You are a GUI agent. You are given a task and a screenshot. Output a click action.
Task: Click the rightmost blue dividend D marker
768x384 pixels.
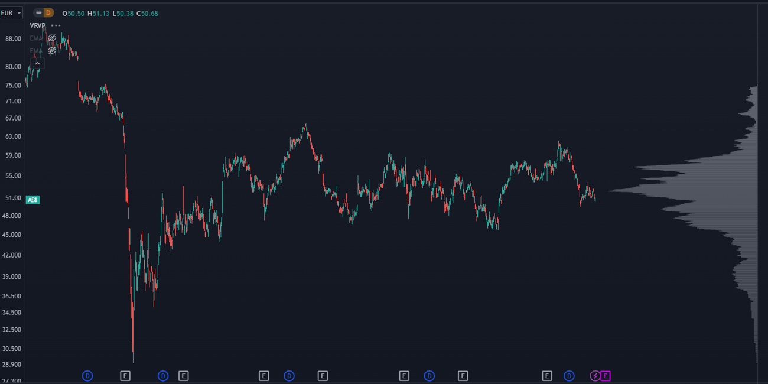[569, 376]
